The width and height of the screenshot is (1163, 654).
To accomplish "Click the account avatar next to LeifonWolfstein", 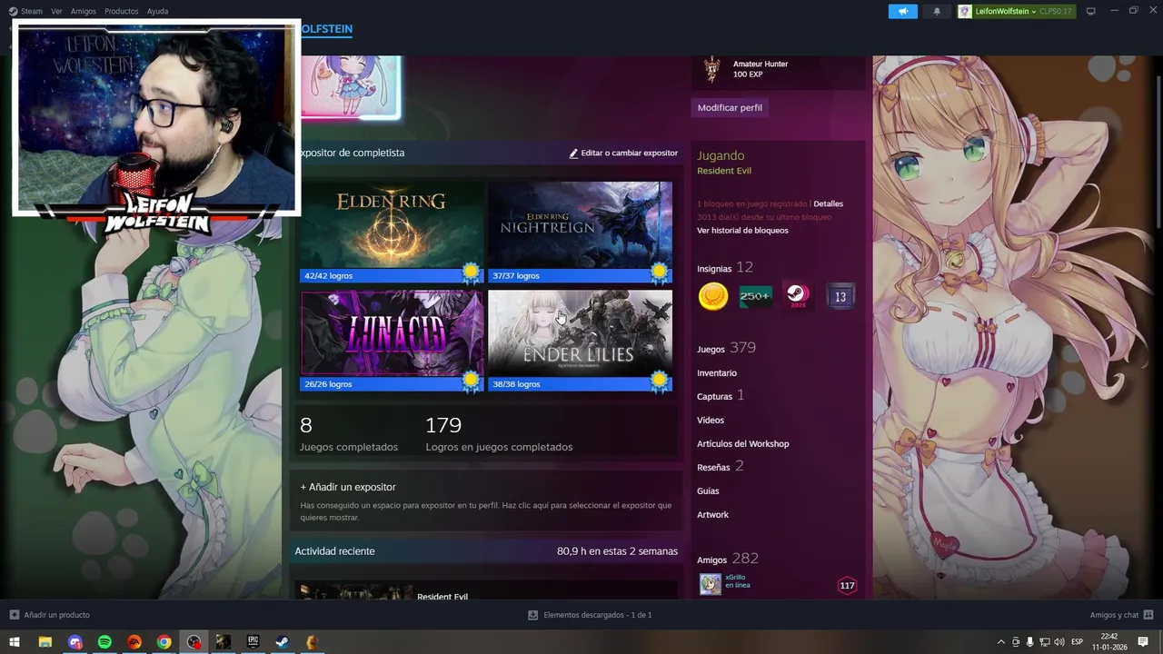I will pyautogui.click(x=965, y=11).
